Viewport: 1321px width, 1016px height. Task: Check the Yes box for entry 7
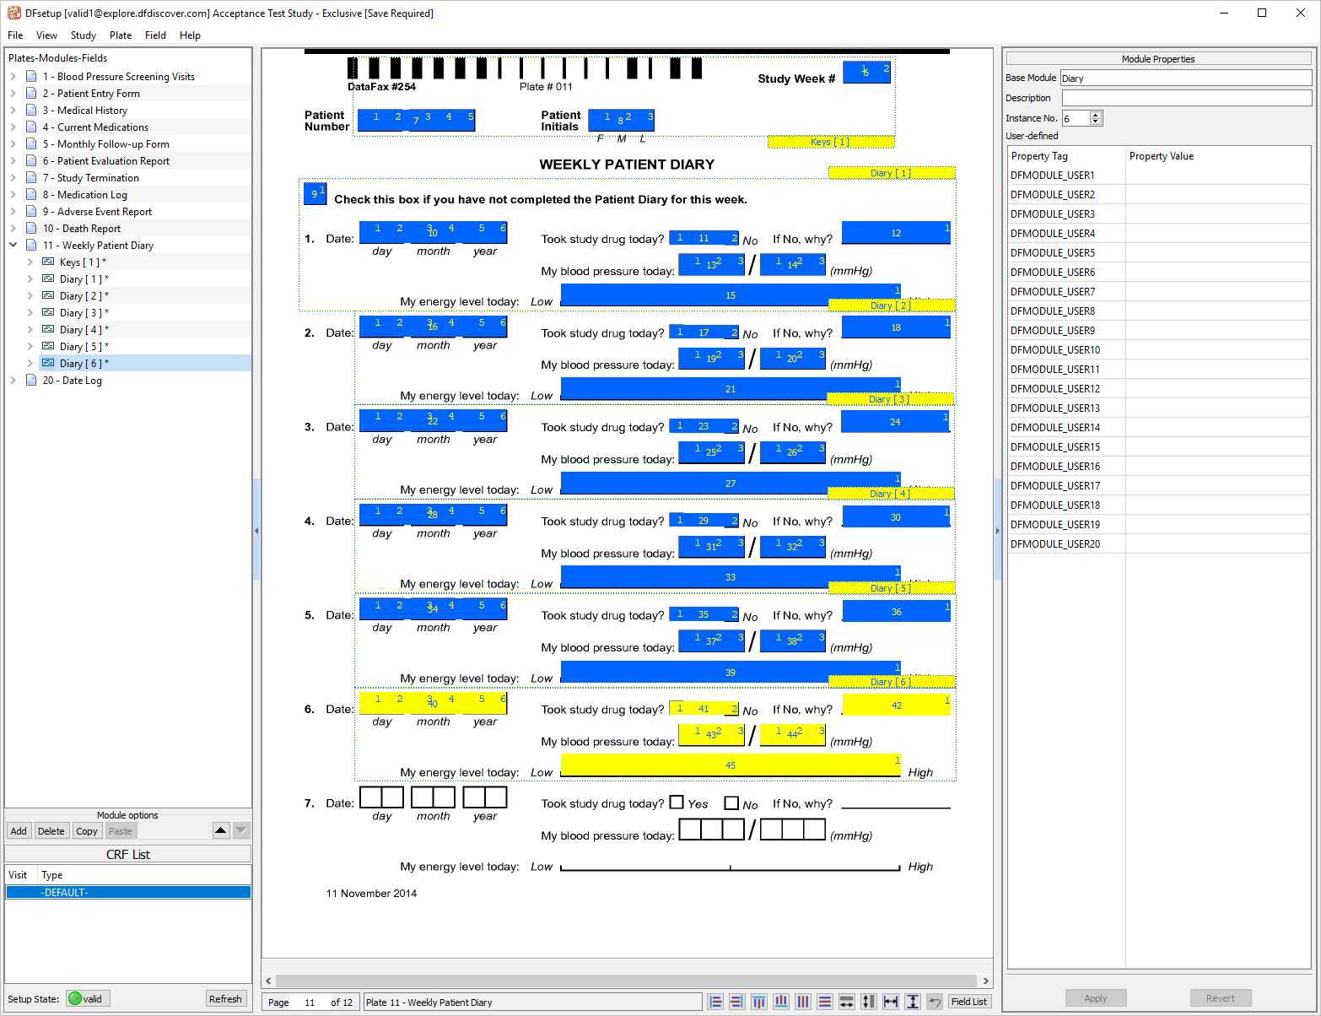click(x=677, y=803)
